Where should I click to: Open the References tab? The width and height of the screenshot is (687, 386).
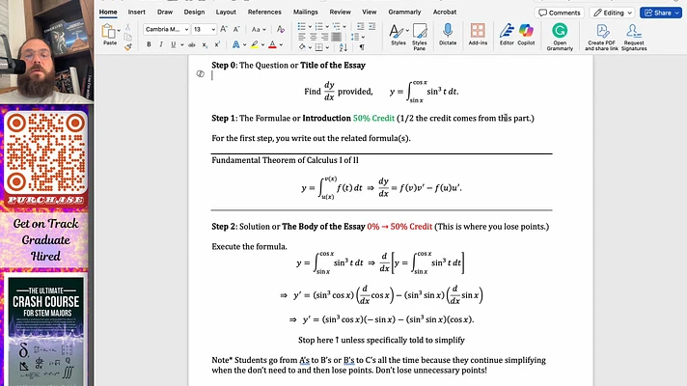click(264, 12)
